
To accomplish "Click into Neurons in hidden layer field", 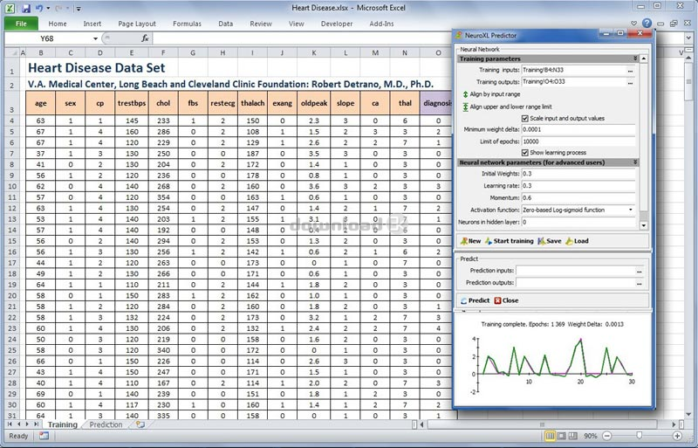I will pyautogui.click(x=578, y=222).
